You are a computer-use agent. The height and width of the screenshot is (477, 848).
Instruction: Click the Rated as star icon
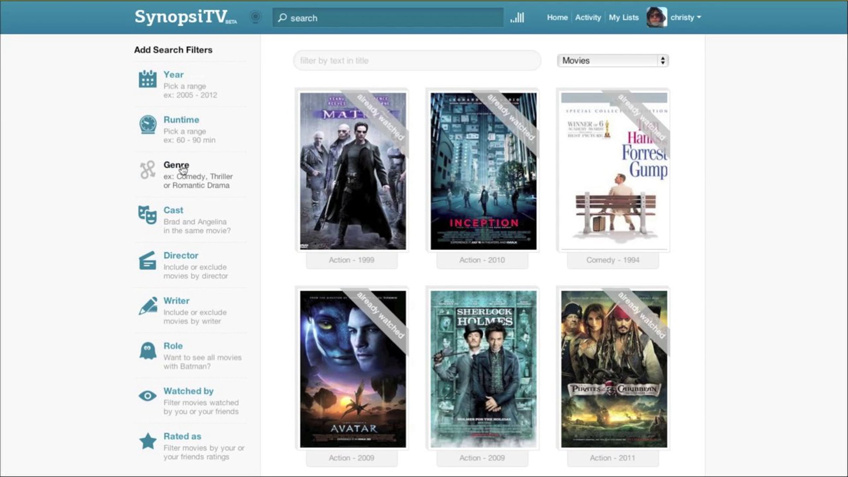click(148, 441)
